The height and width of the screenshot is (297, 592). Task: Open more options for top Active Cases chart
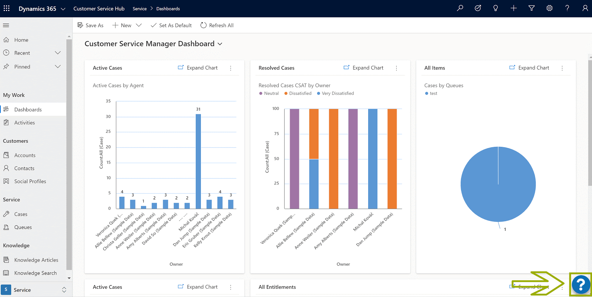point(231,68)
